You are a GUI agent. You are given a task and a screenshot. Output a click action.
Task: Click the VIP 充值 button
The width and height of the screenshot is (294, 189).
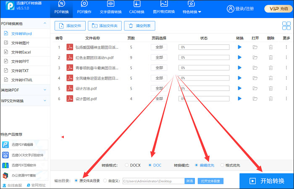[278, 9]
